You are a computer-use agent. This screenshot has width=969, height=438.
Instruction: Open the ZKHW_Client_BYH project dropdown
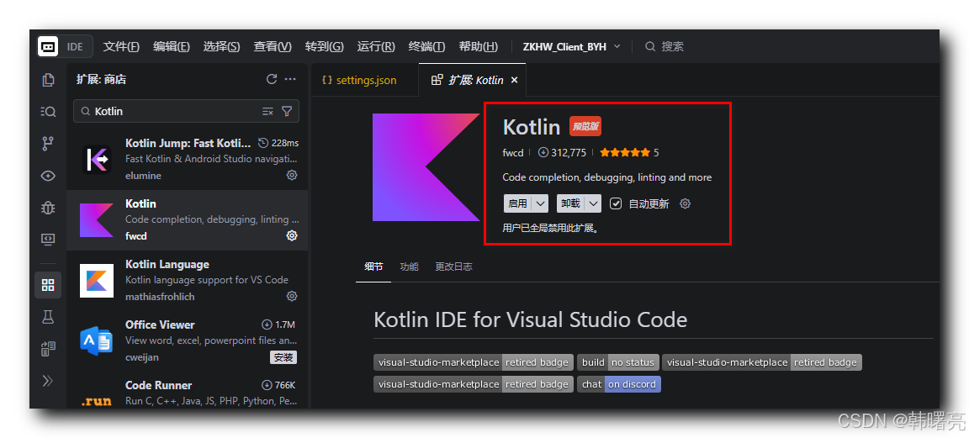(571, 46)
